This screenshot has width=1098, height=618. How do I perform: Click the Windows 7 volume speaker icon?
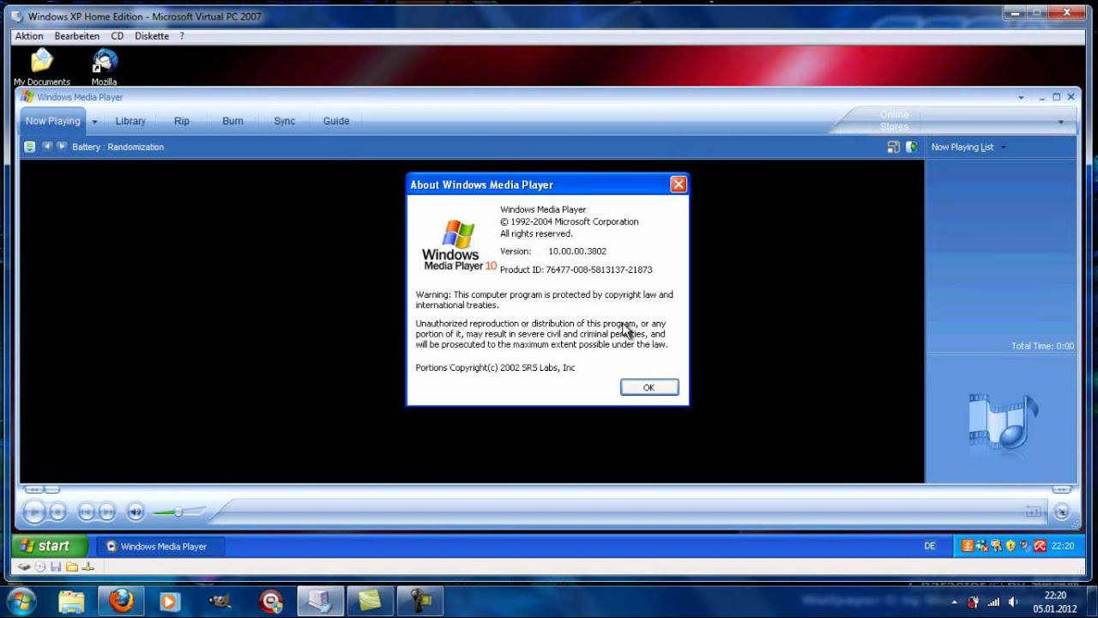(x=1013, y=602)
